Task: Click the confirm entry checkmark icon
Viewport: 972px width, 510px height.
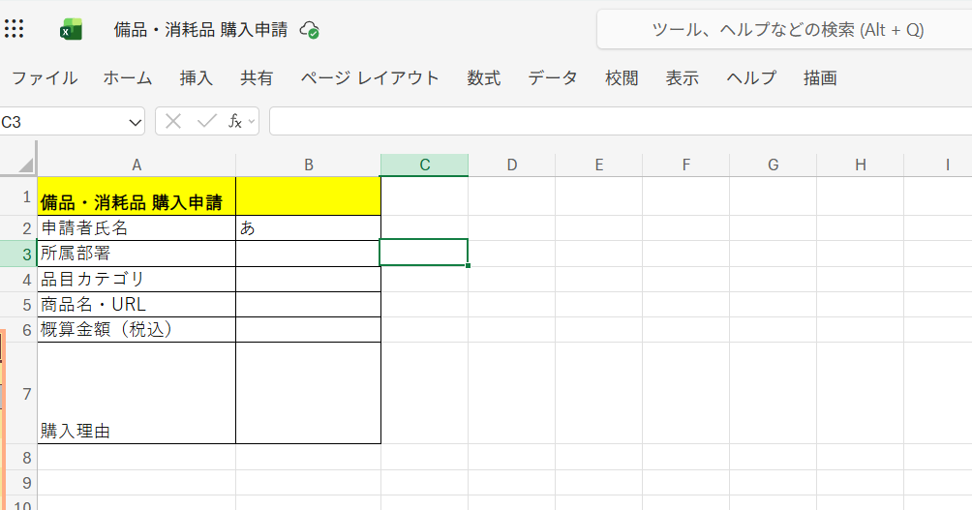Action: 205,121
